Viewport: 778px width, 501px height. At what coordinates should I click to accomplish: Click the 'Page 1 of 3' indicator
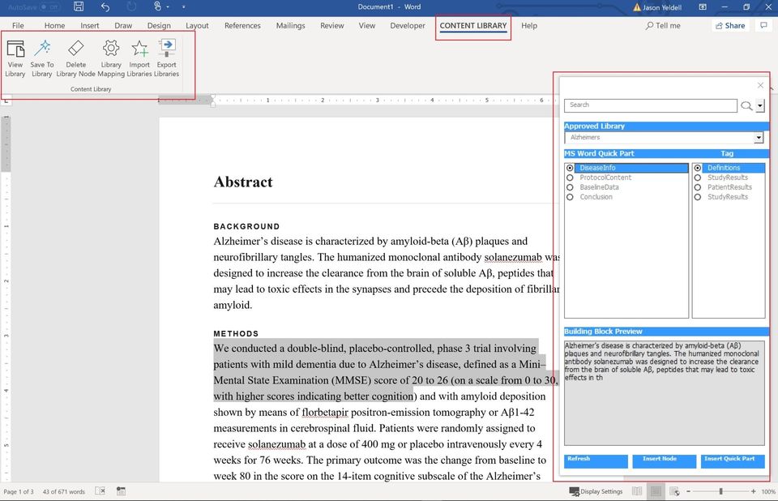click(19, 491)
